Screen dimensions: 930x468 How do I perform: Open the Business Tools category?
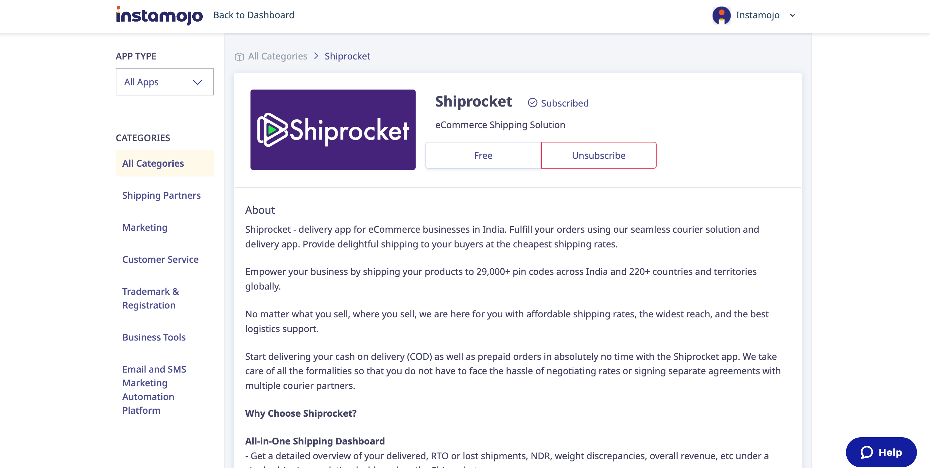tap(154, 337)
